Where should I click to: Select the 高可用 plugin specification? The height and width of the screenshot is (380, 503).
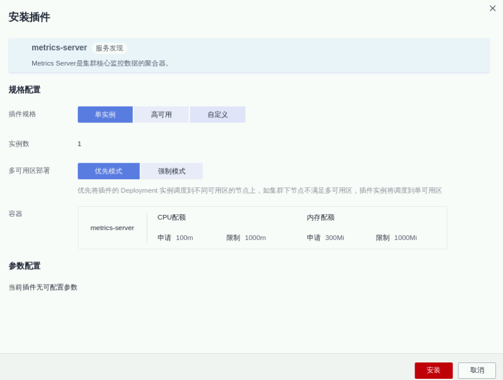161,115
